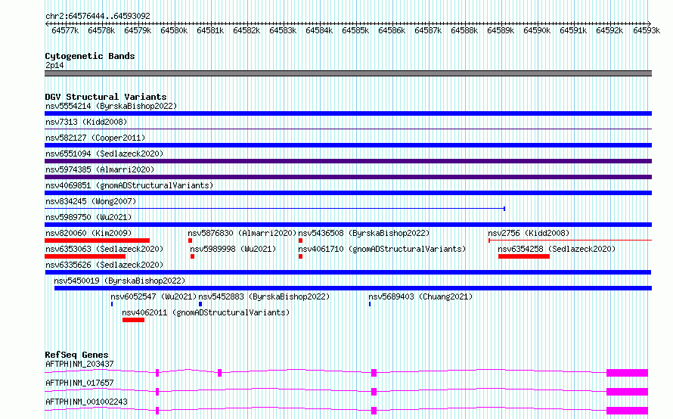Click the end cap of nsv834245 Wong2007 line
This screenshot has height=419, width=673.
click(x=504, y=209)
